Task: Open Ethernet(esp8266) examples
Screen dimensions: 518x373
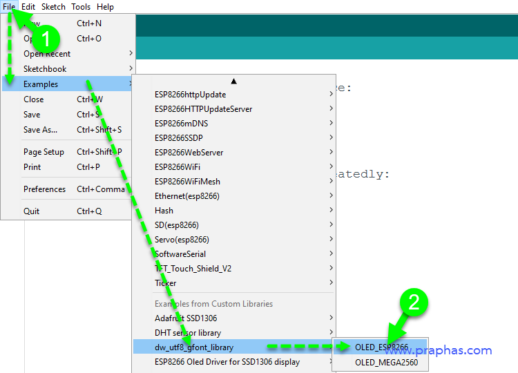Action: 234,196
